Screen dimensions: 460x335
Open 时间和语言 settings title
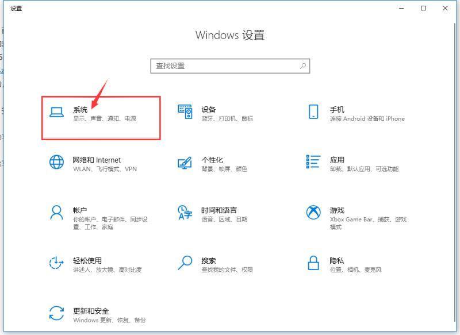click(x=219, y=210)
